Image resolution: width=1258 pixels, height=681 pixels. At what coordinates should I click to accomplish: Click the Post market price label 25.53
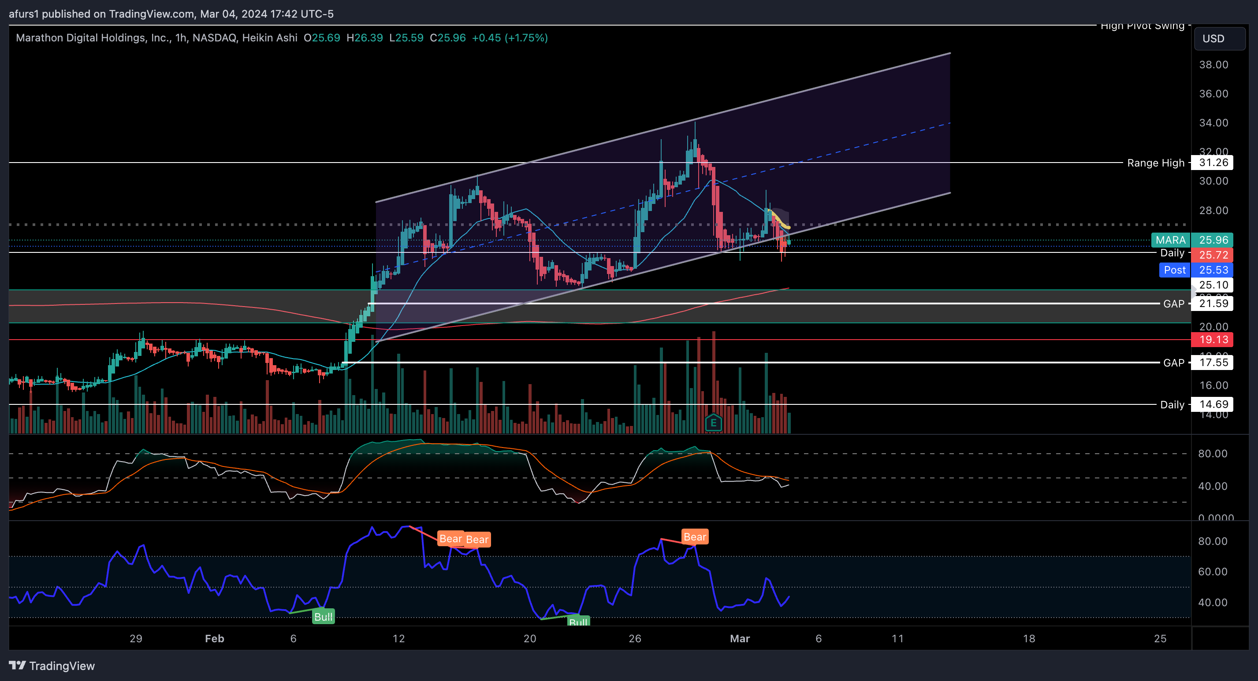pyautogui.click(x=1196, y=270)
